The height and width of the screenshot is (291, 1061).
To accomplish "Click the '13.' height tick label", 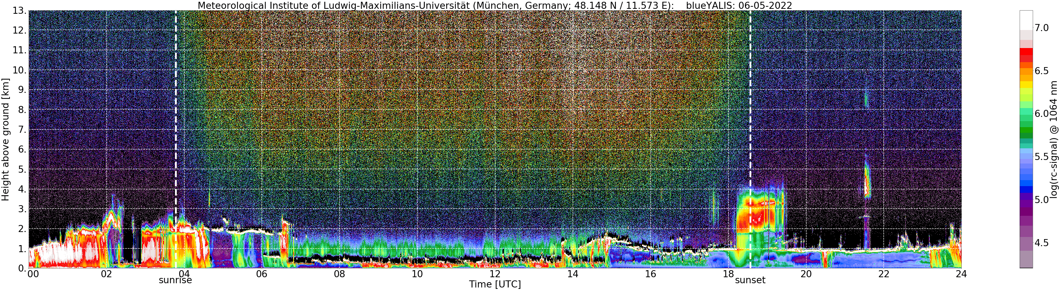I will coord(19,11).
